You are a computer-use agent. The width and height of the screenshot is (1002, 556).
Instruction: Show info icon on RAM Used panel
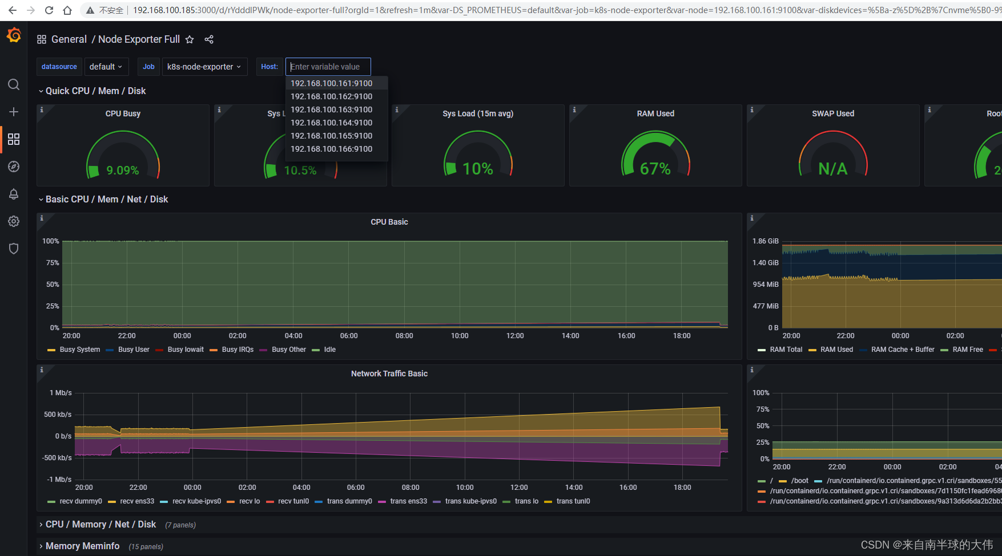[574, 109]
